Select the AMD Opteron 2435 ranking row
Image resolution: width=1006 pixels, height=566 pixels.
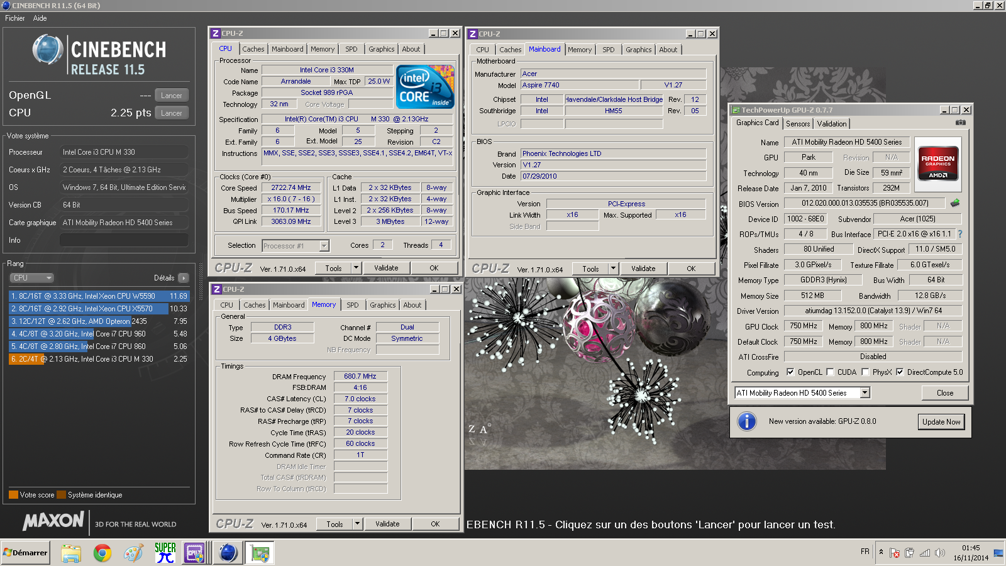click(99, 321)
